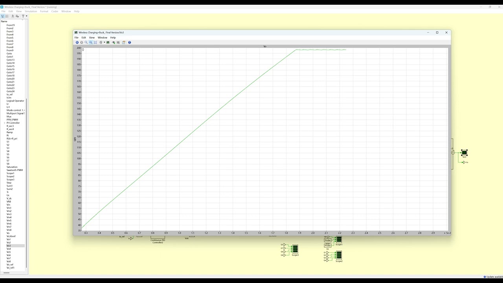The height and width of the screenshot is (283, 503).
Task: Open the scope window View menu
Action: (x=92, y=38)
